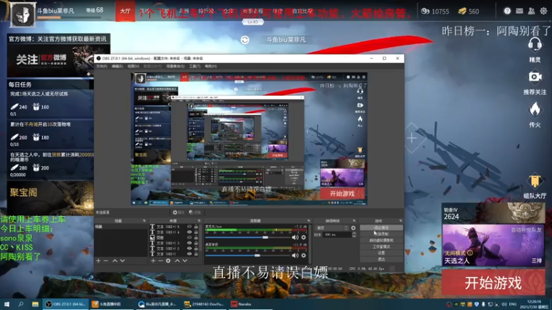Screen dimensions: 552x310
Task: Click the player avatar portrait
Action: pyautogui.click(x=23, y=14)
